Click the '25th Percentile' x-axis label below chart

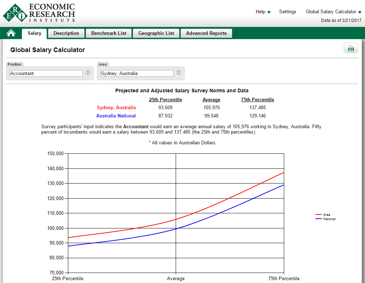68,278
